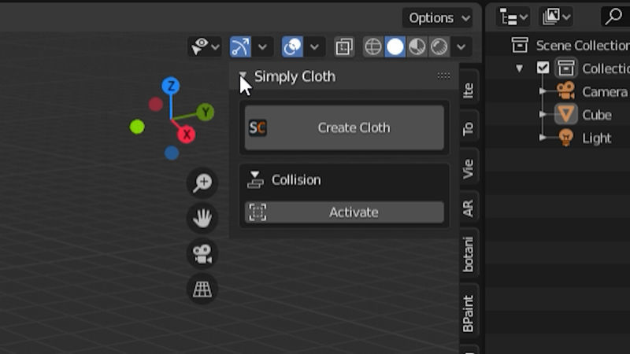The image size is (630, 354).
Task: Click the zoom view magnifier button
Action: point(202,183)
